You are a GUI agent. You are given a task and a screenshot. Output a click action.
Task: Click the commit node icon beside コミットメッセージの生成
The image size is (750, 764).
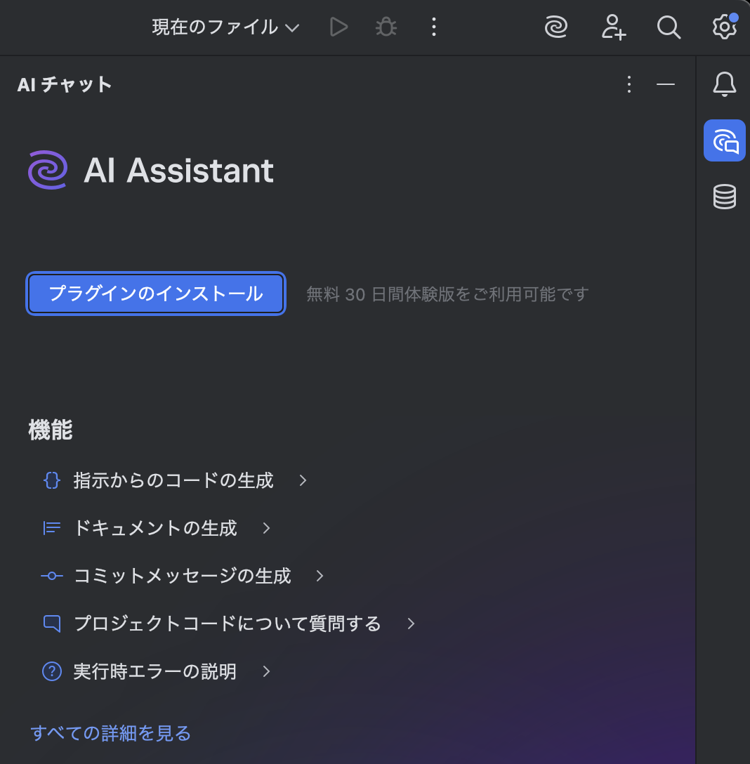(52, 576)
